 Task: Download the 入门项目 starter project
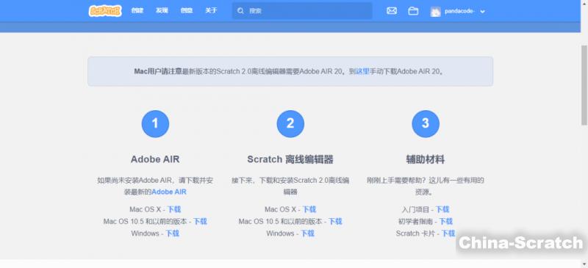tap(442, 209)
